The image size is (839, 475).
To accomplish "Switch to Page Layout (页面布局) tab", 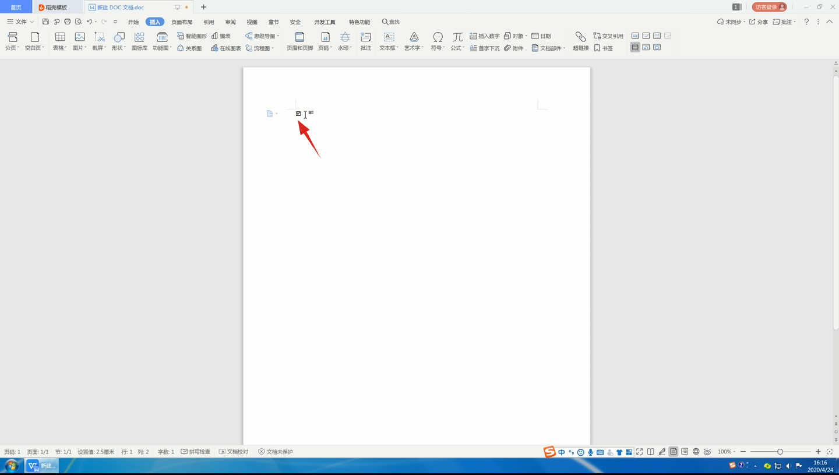I will tap(182, 22).
